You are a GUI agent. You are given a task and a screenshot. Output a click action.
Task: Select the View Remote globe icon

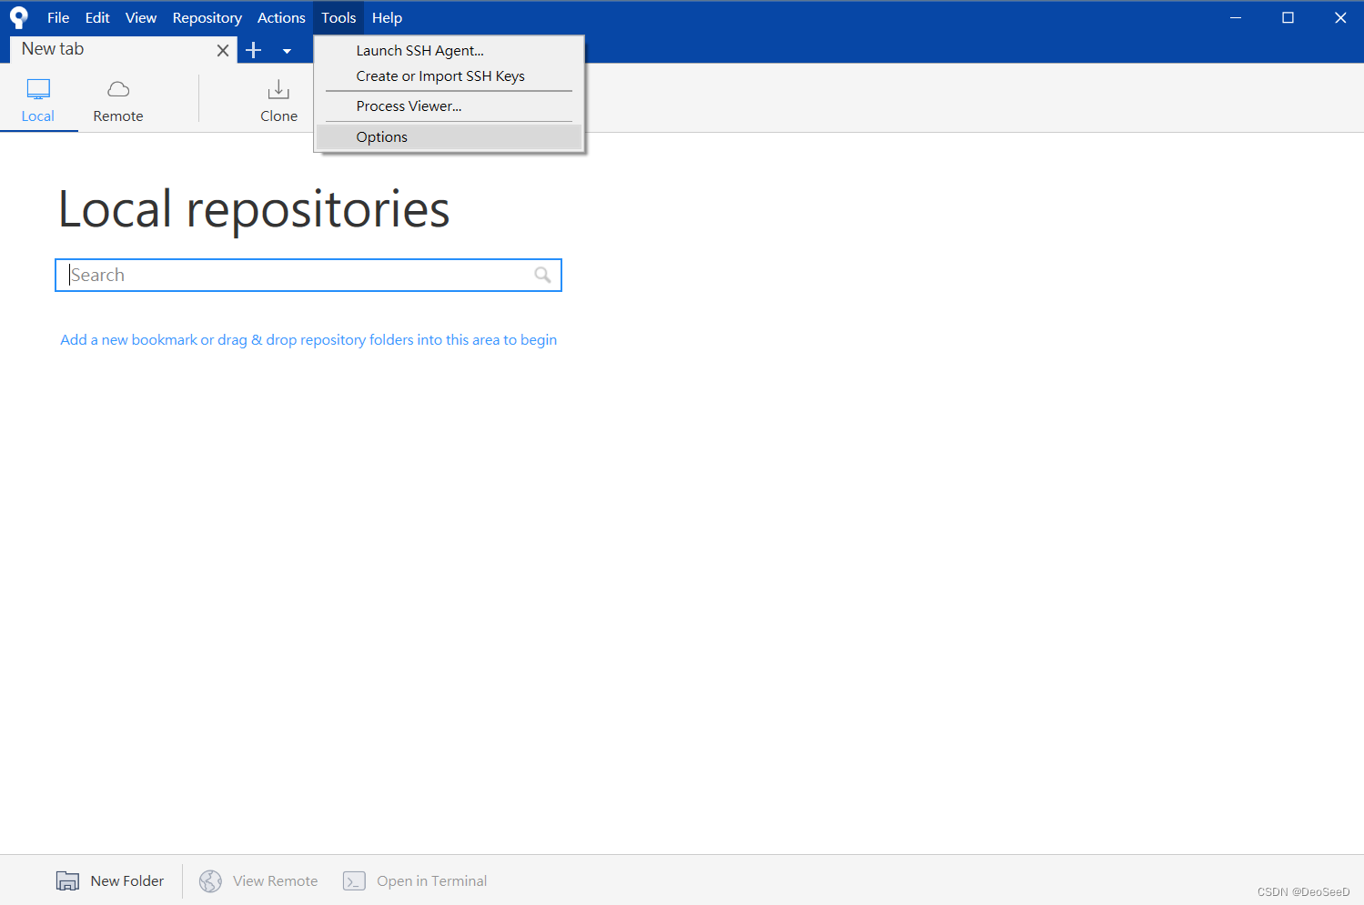[x=210, y=880]
